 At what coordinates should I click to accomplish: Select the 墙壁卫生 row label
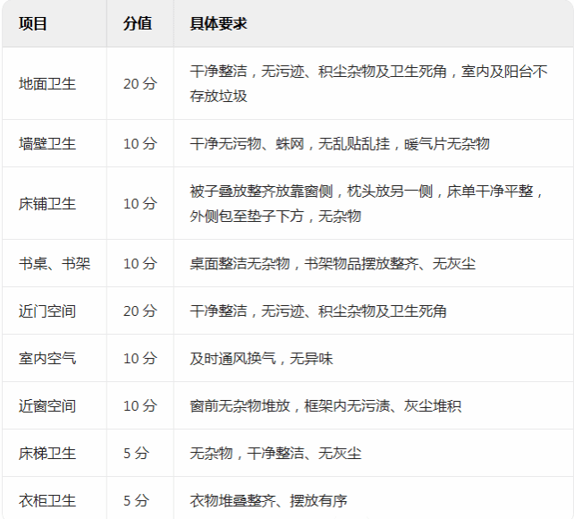47,143
